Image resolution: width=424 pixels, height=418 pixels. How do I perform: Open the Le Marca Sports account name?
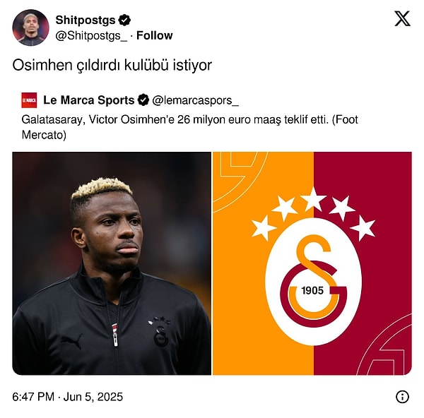click(89, 100)
